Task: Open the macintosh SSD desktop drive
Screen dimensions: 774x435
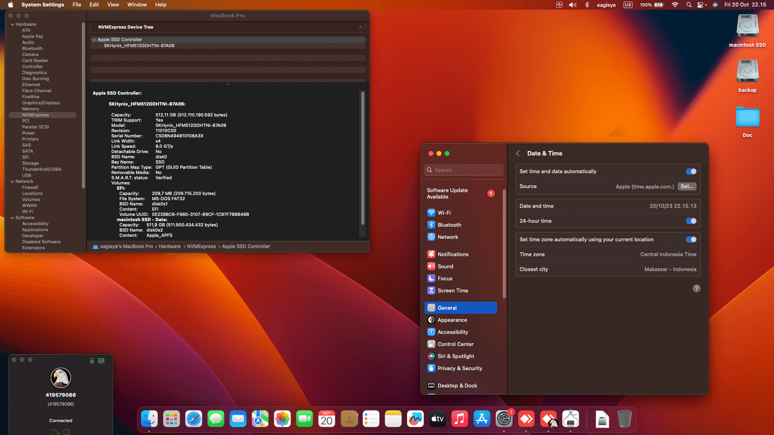Action: 747,27
